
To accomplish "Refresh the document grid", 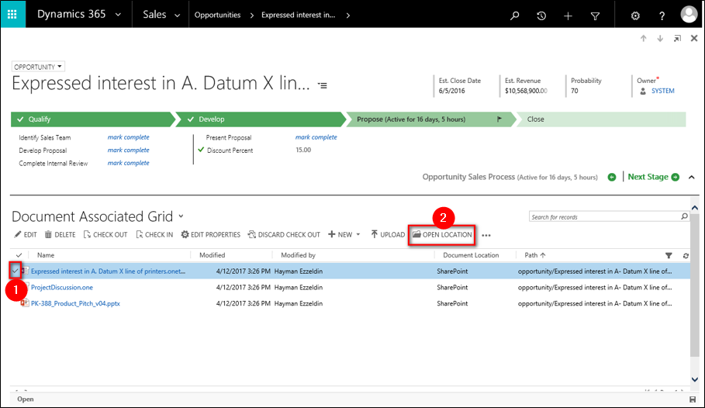I will click(686, 255).
